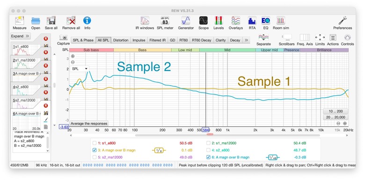Click the 1/6 smoothing indicator
Viewport: 365px width, 180px height.
[x=159, y=151]
